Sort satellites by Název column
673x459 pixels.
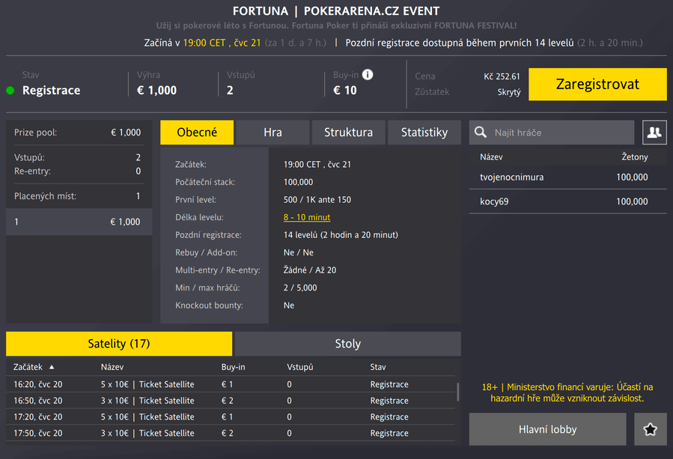(112, 367)
